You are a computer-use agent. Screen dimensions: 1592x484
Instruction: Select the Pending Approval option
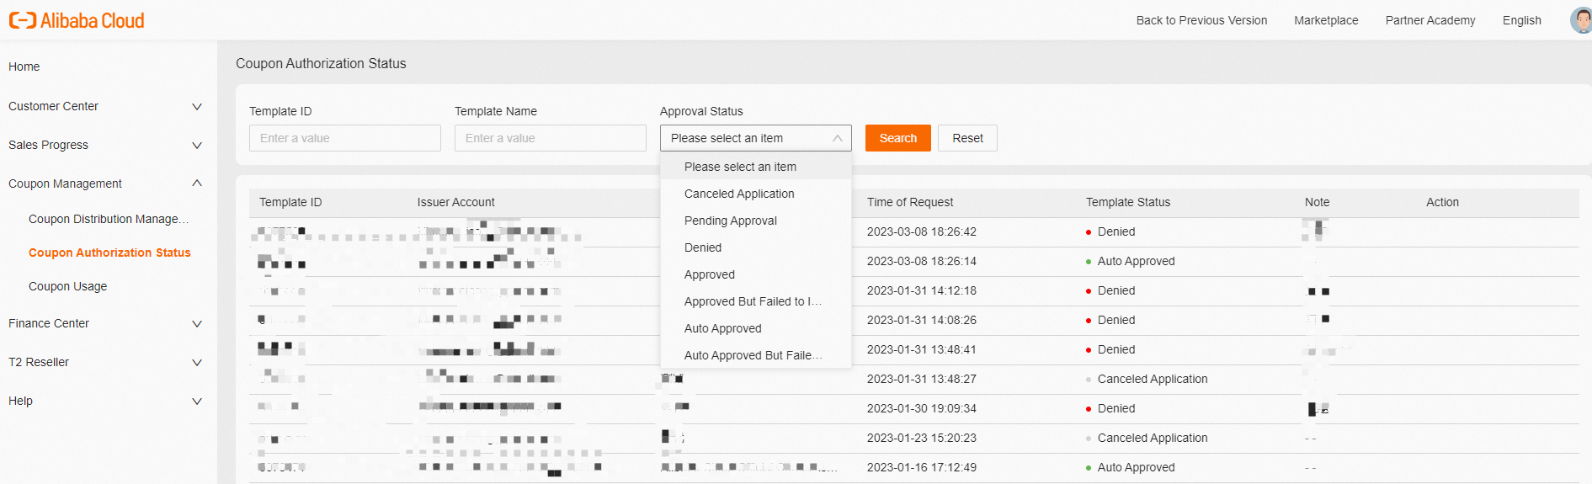pyautogui.click(x=756, y=221)
